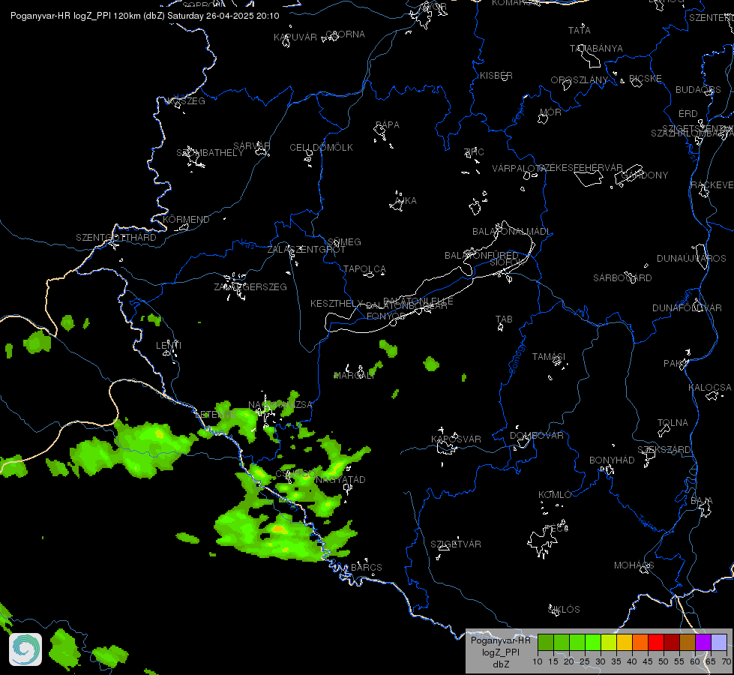Click the SÁRBOGÁRD town label
Viewport: 734px width, 675px height.
coord(622,277)
